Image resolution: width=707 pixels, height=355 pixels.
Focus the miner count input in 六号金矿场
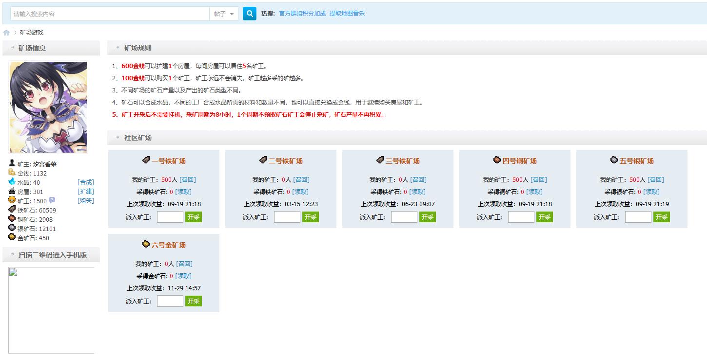pos(170,301)
